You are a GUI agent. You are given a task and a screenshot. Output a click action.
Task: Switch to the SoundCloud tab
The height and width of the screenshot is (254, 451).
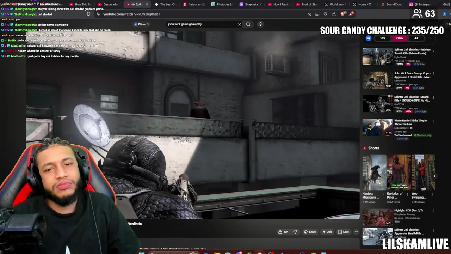coord(392,4)
